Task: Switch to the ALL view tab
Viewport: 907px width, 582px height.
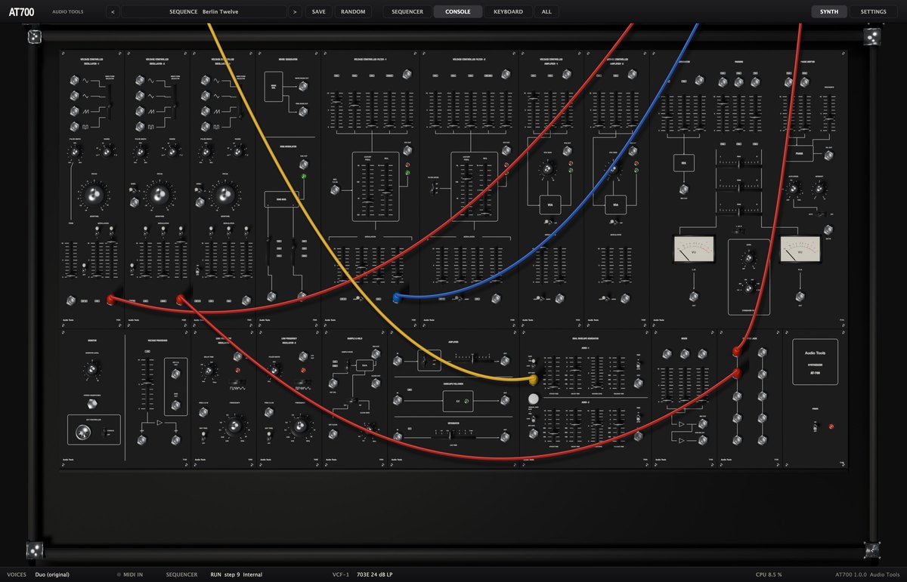Action: pos(546,11)
